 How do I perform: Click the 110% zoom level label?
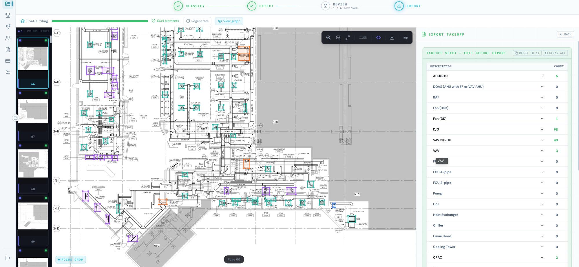pos(363,38)
